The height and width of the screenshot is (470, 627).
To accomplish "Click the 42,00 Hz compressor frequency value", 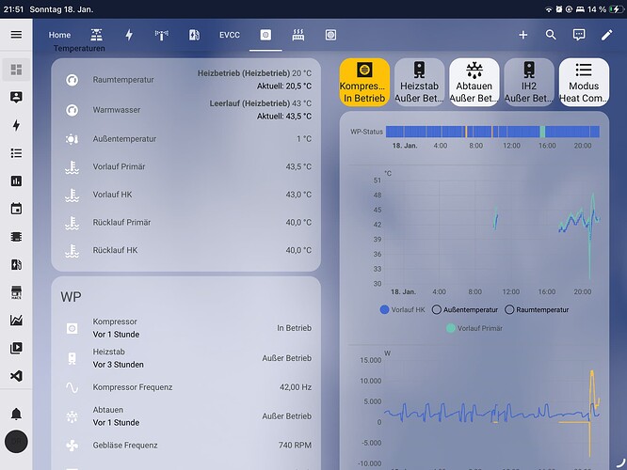I will (296, 387).
